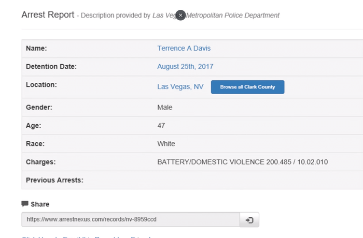Follow the Las Vegas, NV location link
The image size is (363, 238).
[x=180, y=86]
